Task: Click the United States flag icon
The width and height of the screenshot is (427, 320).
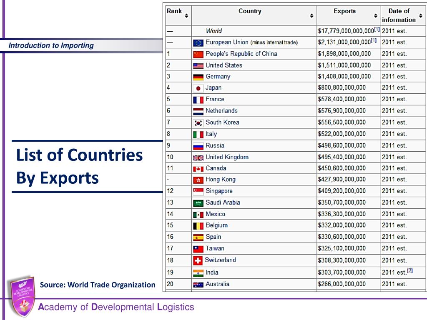Action: 198,65
